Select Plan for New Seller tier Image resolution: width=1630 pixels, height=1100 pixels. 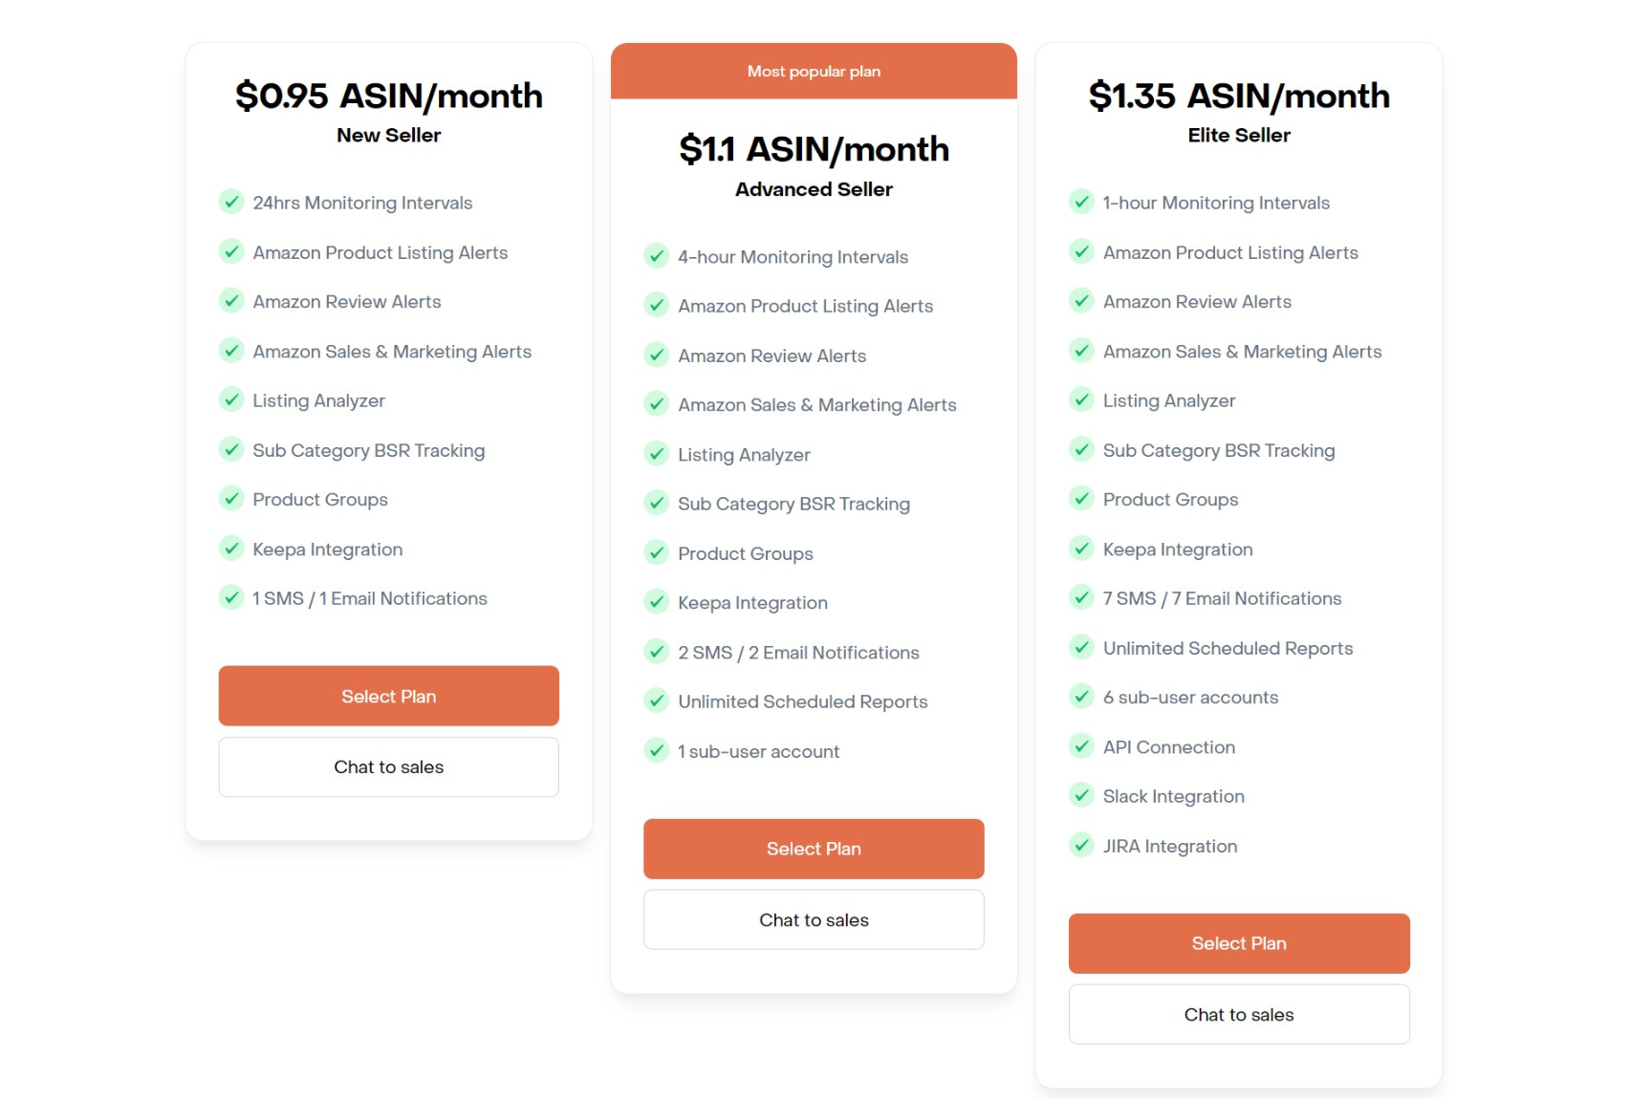(389, 696)
